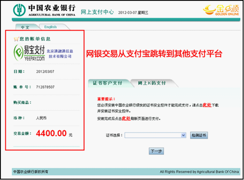Screen dimensions: 244x180
Task: Click the 网上支付中心 heading
Action: coord(97,12)
